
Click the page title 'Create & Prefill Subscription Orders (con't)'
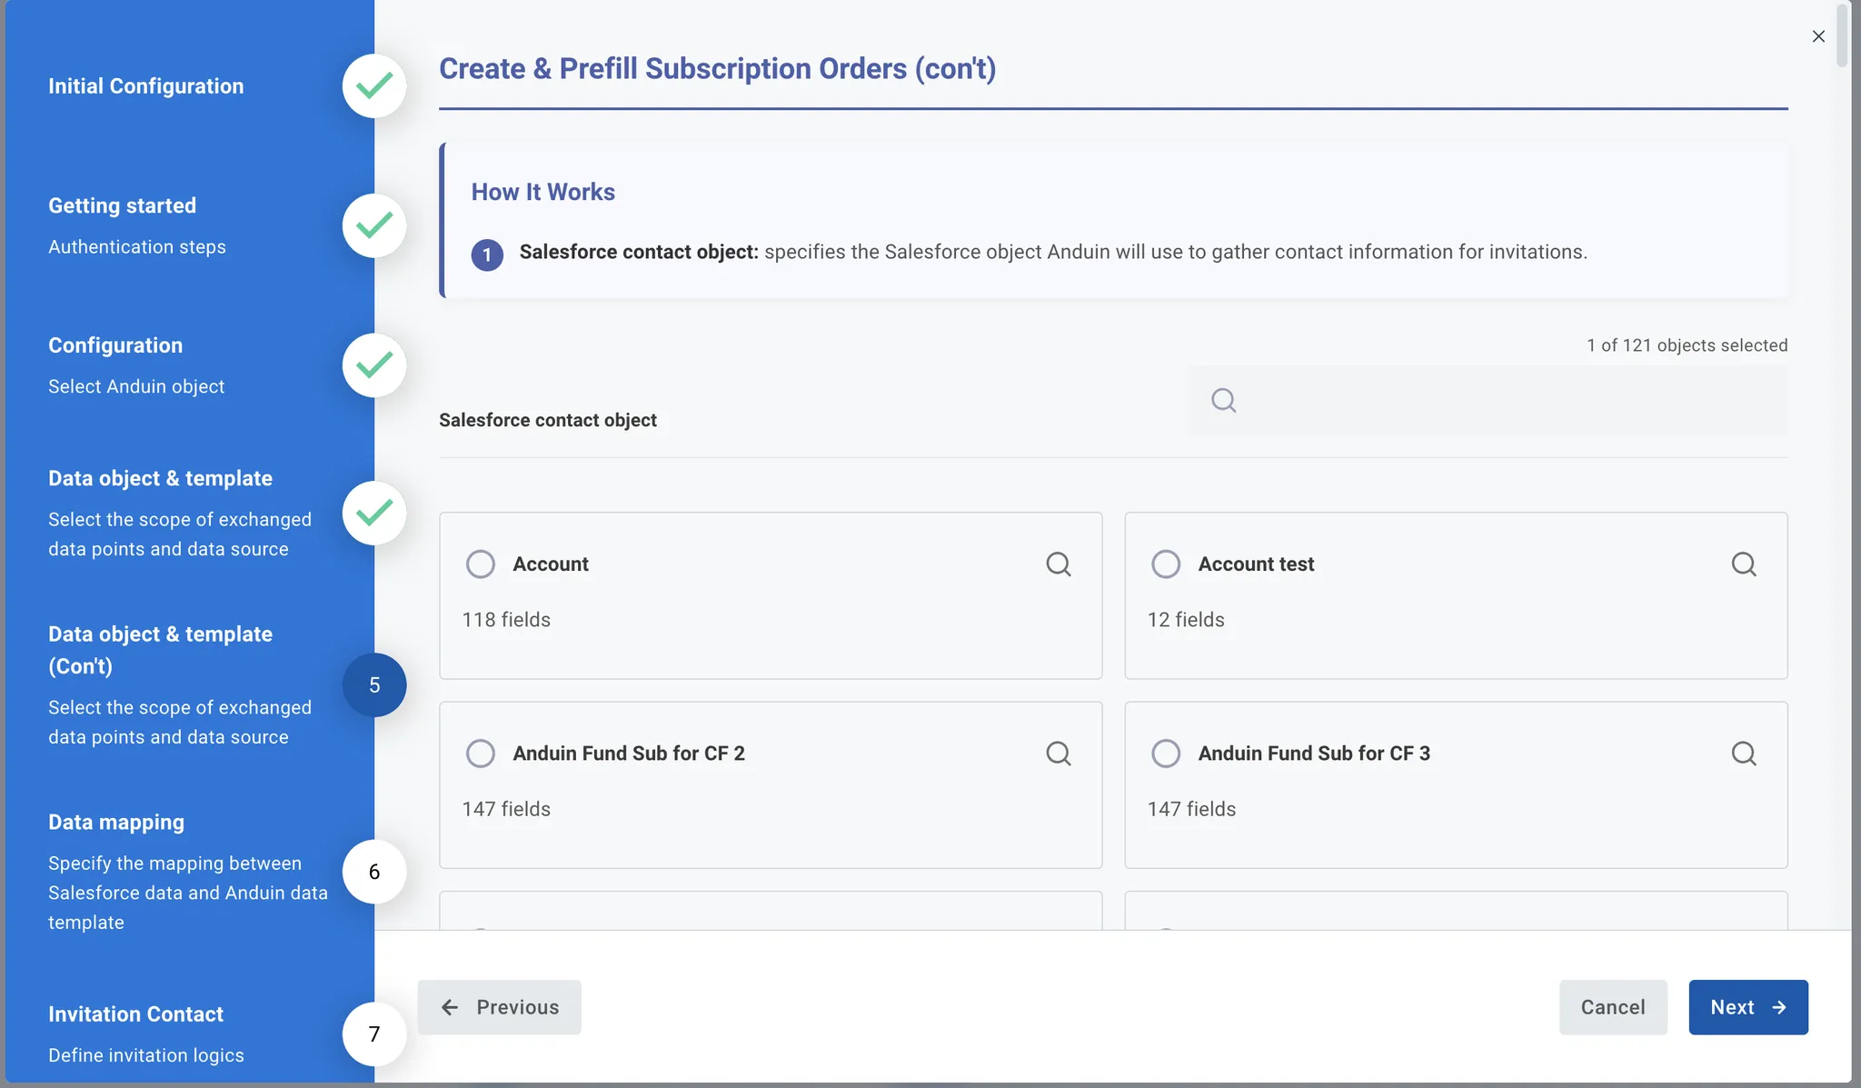[x=718, y=69]
